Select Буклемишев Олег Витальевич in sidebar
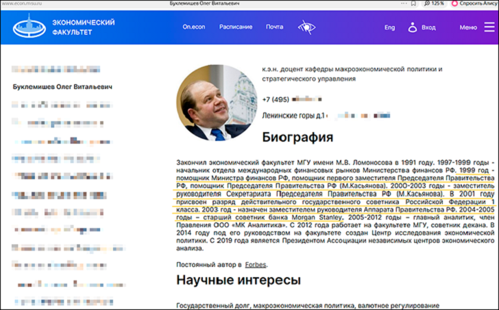 62,87
